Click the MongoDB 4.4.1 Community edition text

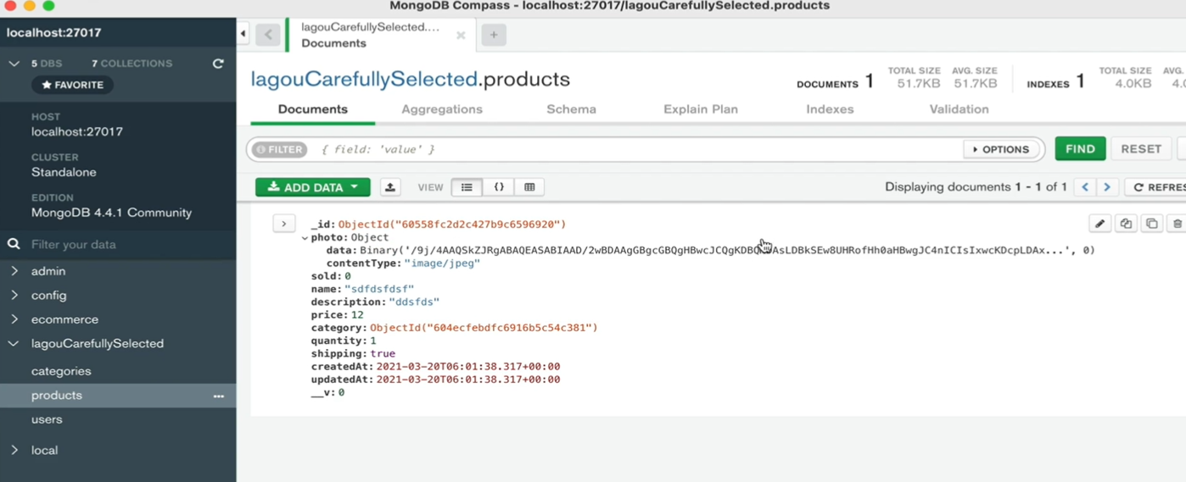pyautogui.click(x=111, y=213)
